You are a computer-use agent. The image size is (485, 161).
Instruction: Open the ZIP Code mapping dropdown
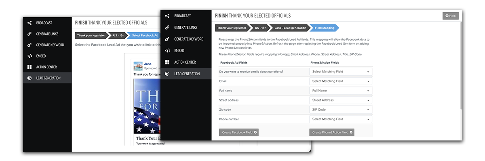[x=341, y=109]
